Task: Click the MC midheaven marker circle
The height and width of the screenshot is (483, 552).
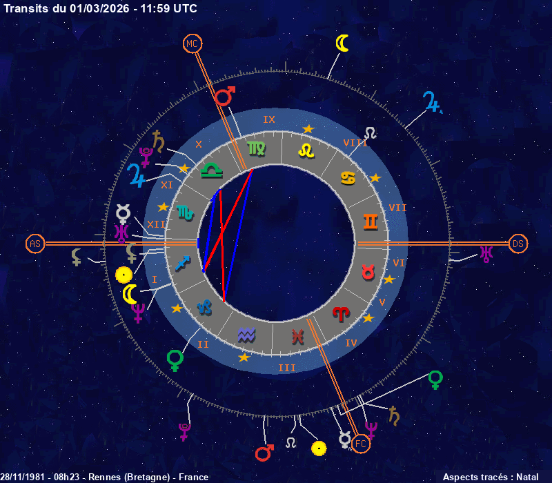Action: 193,44
